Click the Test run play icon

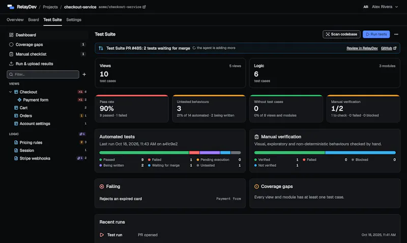pos(102,235)
